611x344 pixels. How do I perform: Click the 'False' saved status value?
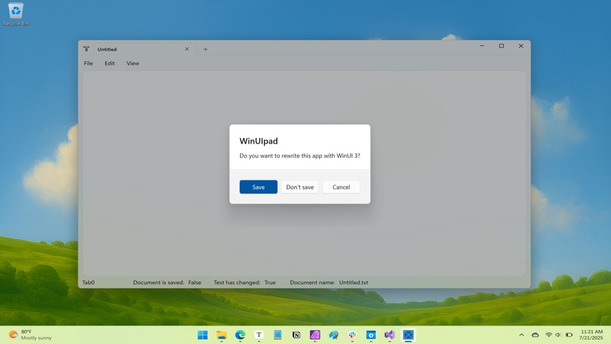[x=195, y=283]
